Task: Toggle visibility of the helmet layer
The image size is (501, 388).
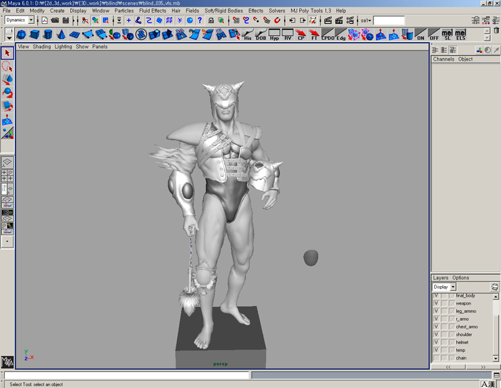Action: tap(436, 342)
